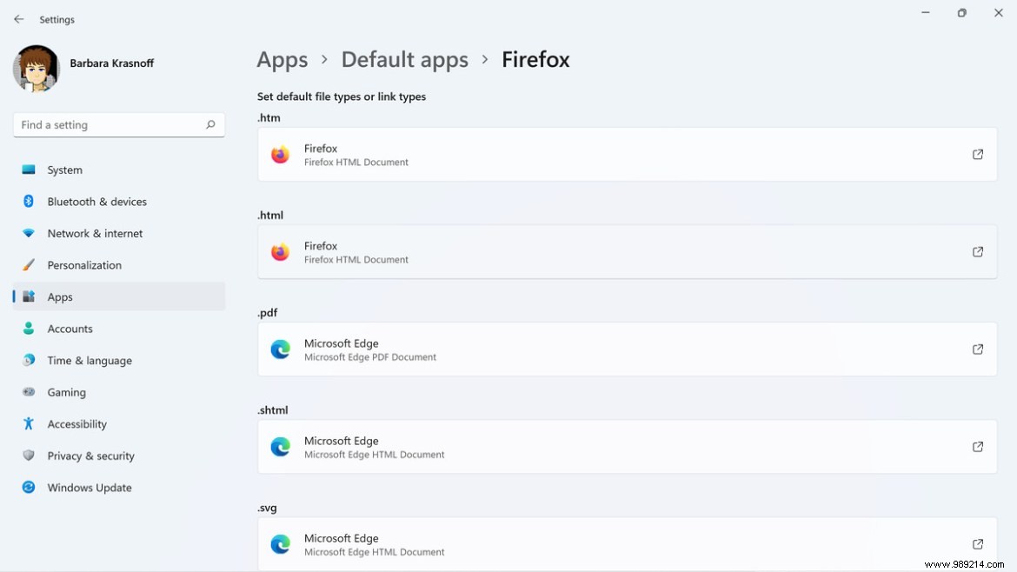Change the default app for .shtml files
The image size is (1017, 572).
point(628,447)
